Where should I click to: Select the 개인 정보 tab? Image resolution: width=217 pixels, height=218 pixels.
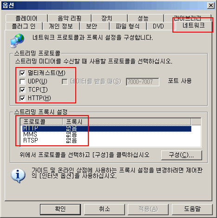click(x=61, y=26)
